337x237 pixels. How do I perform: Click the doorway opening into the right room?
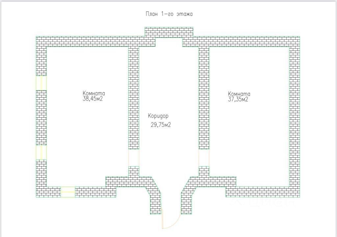click(204, 158)
